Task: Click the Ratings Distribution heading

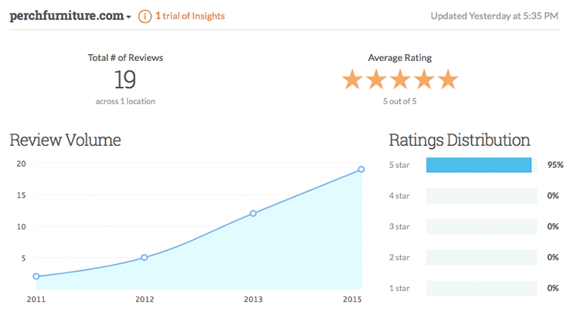Action: pos(459,141)
